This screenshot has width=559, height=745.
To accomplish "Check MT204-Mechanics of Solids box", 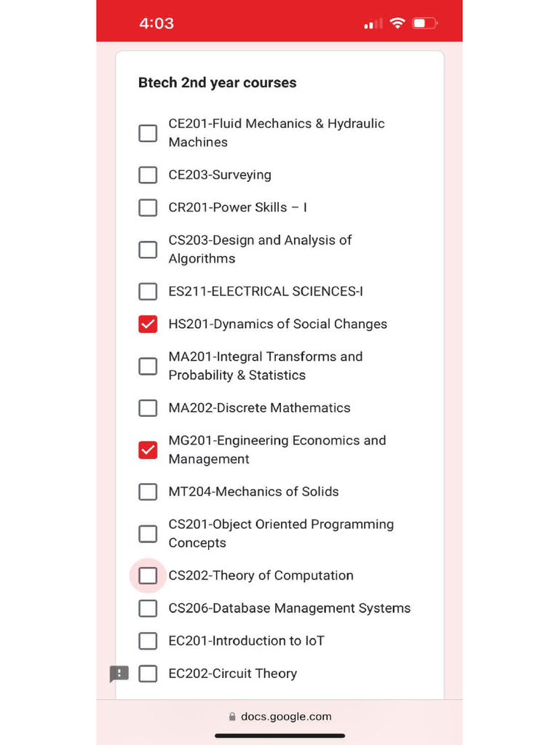I will point(148,492).
